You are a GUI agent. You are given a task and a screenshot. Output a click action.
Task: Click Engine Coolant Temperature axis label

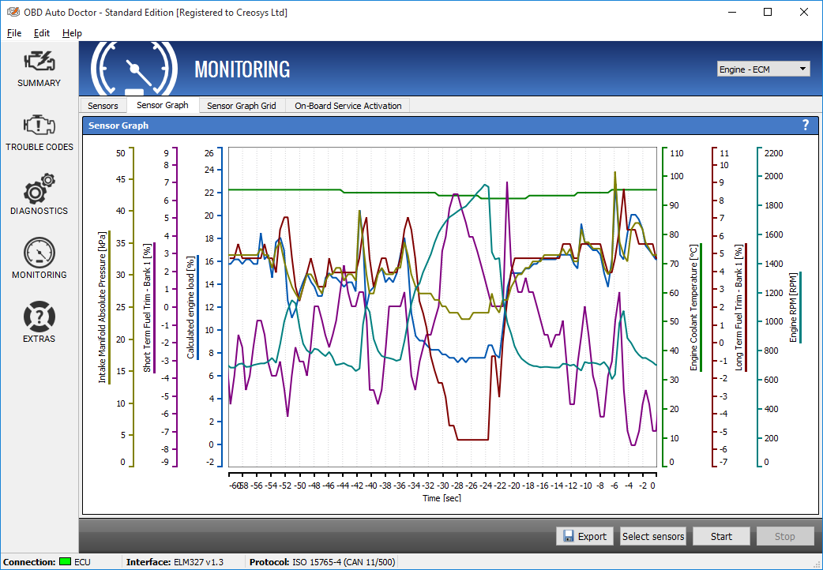coord(694,308)
